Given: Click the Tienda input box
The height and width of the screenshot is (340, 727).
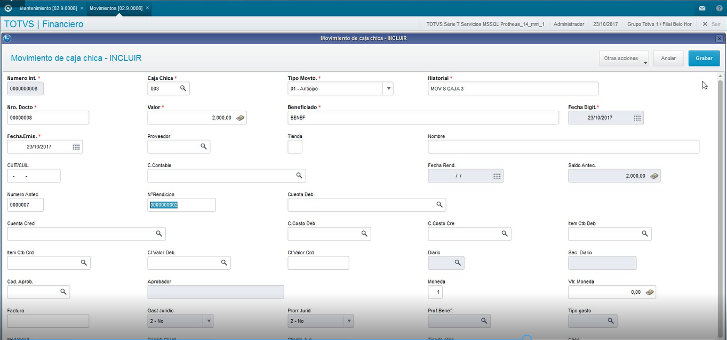Looking at the screenshot, I should tap(295, 147).
